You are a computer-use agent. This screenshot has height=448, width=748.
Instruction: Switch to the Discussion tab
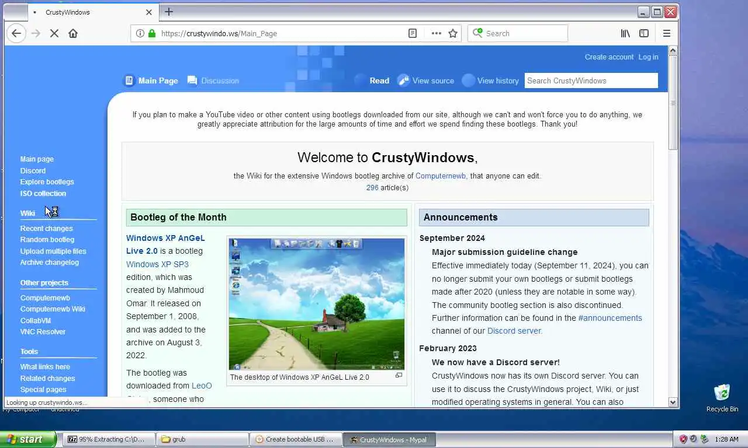(x=213, y=80)
